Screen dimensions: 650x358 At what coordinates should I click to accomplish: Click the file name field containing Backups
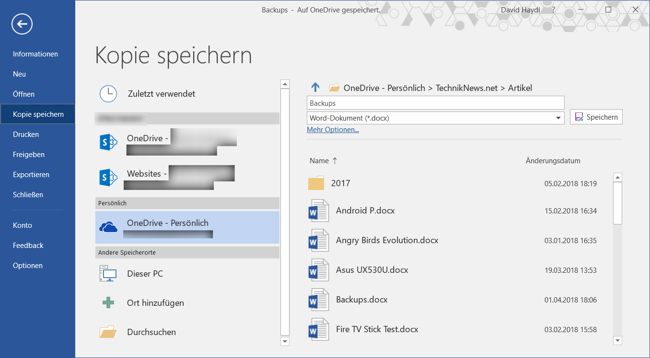(x=435, y=103)
